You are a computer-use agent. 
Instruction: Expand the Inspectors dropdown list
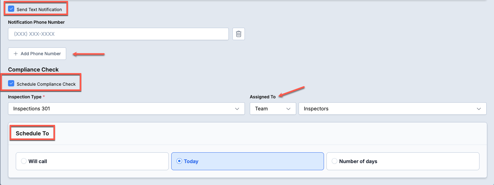tap(393, 109)
